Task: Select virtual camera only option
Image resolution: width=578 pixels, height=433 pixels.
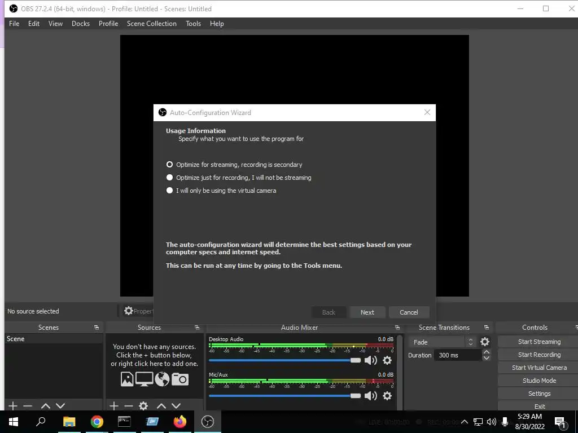Action: click(169, 191)
